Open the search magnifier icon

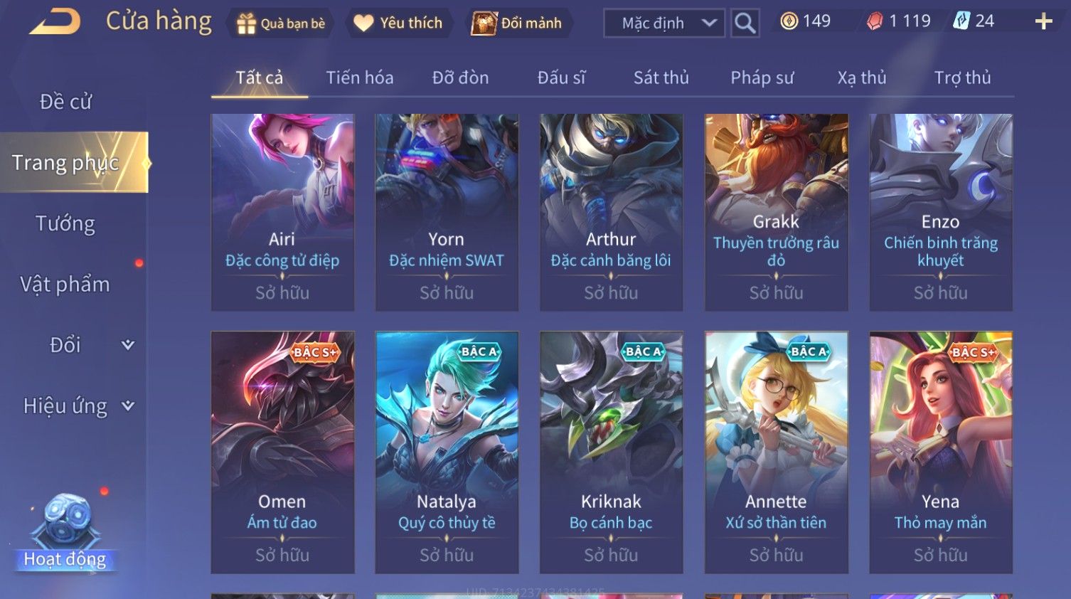[745, 23]
